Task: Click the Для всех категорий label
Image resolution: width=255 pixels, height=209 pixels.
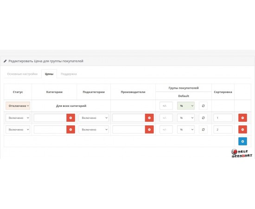Action: (x=71, y=106)
